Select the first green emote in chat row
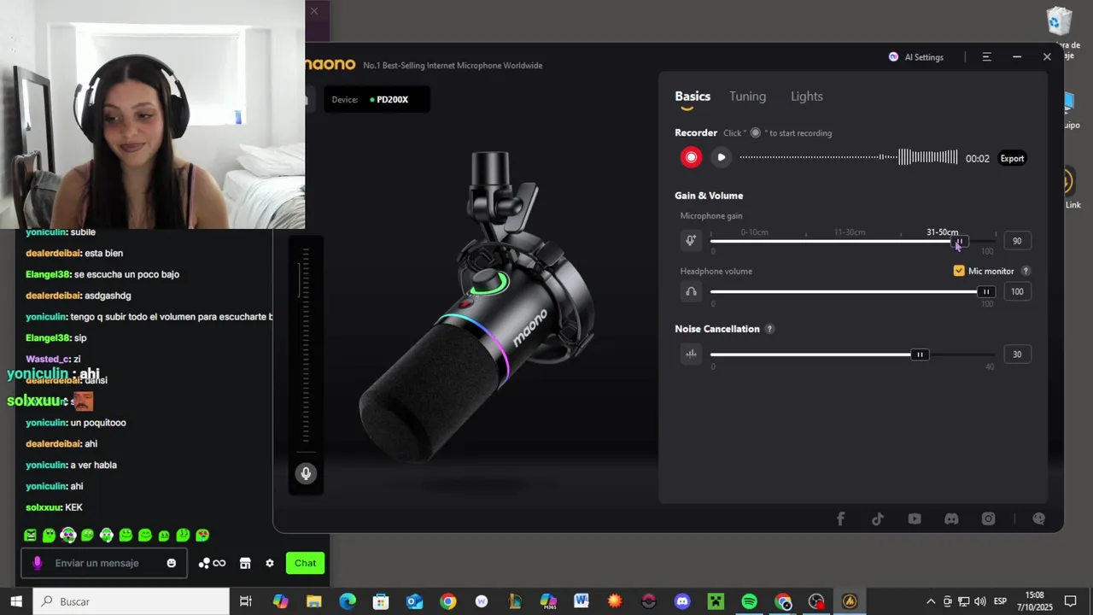 coord(30,536)
